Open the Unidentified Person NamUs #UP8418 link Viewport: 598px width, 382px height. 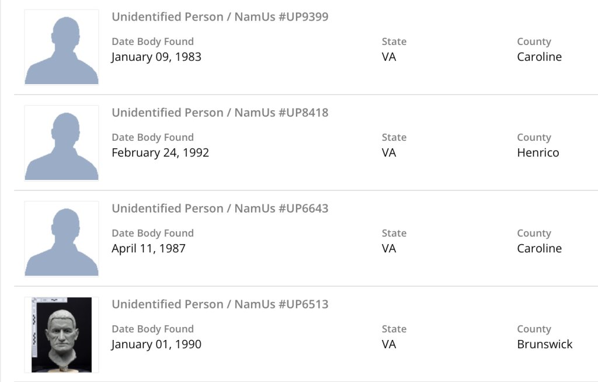[x=220, y=113]
